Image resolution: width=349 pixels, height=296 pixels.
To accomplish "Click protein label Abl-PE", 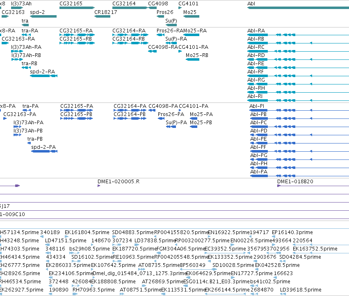I will [x=258, y=139].
